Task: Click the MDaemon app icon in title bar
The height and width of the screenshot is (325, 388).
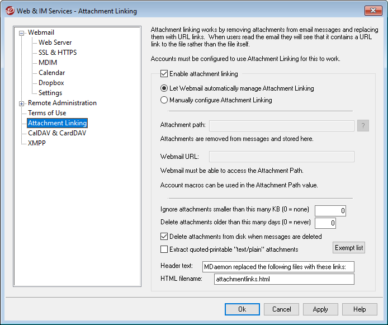Action: click(10, 11)
